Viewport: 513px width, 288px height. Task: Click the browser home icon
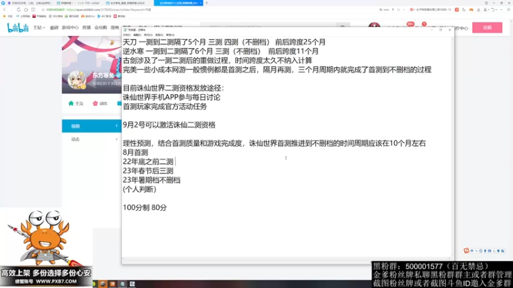(26, 10)
